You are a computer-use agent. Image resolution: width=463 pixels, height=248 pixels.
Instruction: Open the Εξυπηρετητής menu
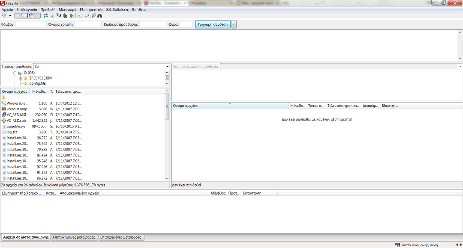(x=91, y=9)
